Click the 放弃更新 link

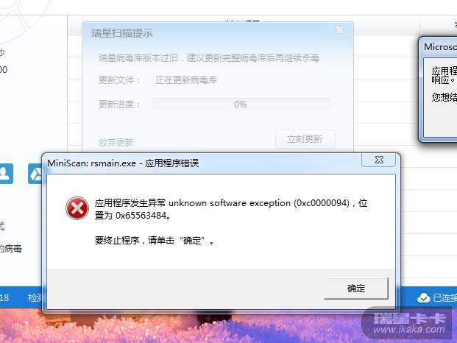tap(116, 143)
